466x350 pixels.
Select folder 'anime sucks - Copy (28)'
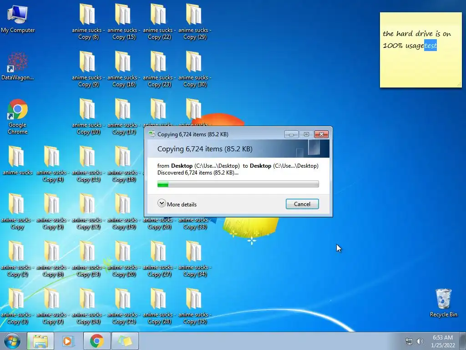pyautogui.click(x=159, y=306)
